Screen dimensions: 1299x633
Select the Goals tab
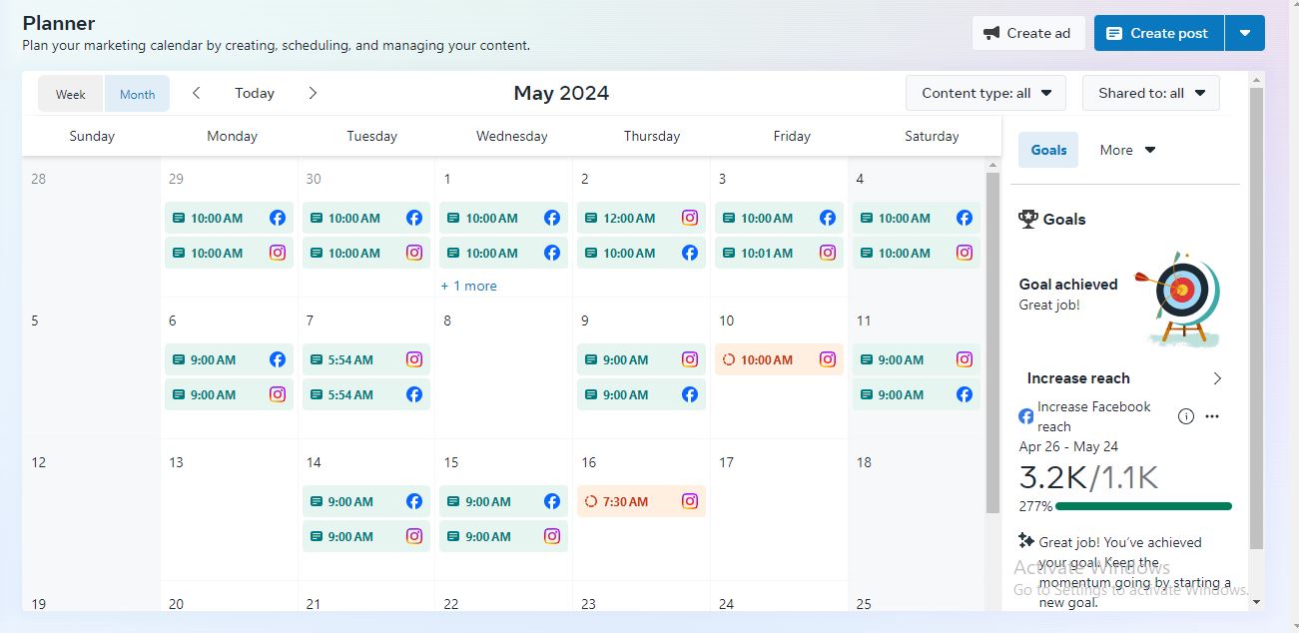coord(1048,150)
